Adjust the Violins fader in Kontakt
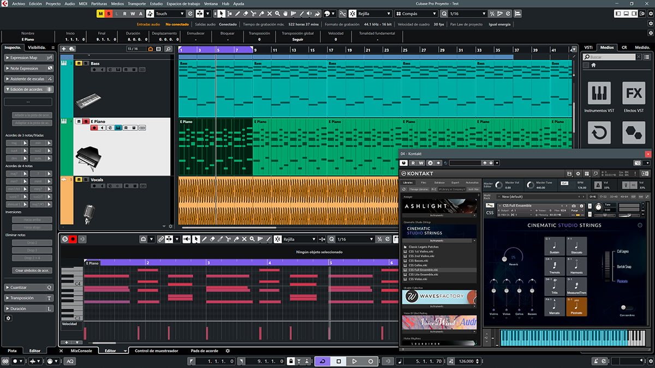 (493, 292)
